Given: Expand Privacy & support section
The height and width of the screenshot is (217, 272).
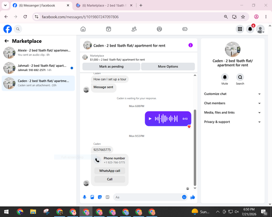Looking at the screenshot, I should pos(233,122).
